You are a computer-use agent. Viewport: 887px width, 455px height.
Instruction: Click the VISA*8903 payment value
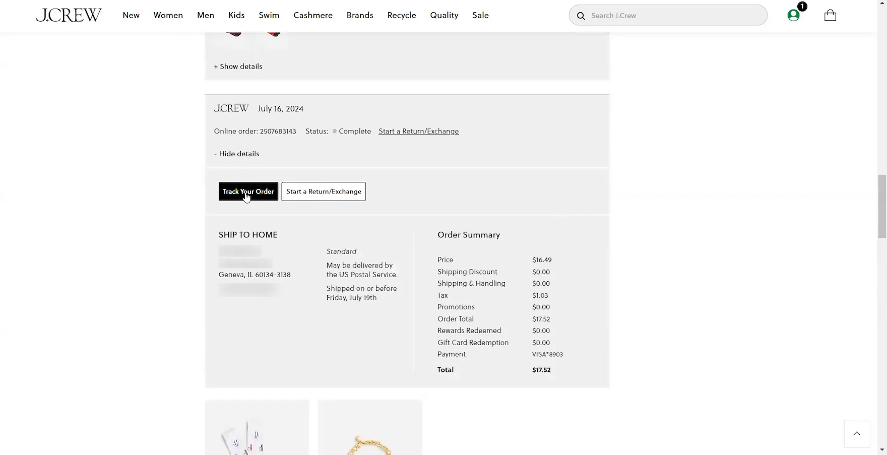tap(547, 354)
